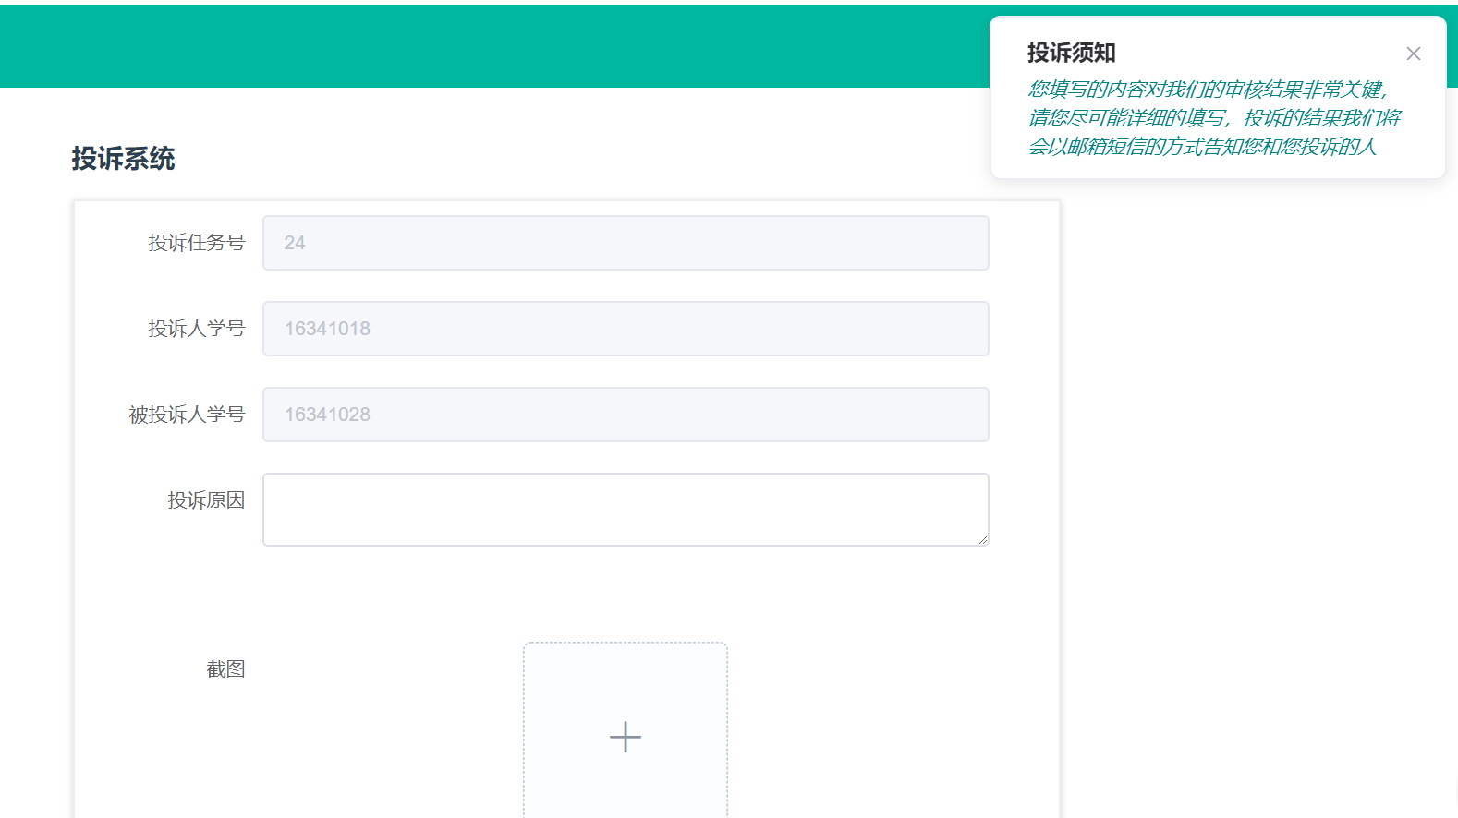Viewport: 1458px width, 818px height.
Task: Click the 被投诉人学号 label
Action: tap(187, 415)
